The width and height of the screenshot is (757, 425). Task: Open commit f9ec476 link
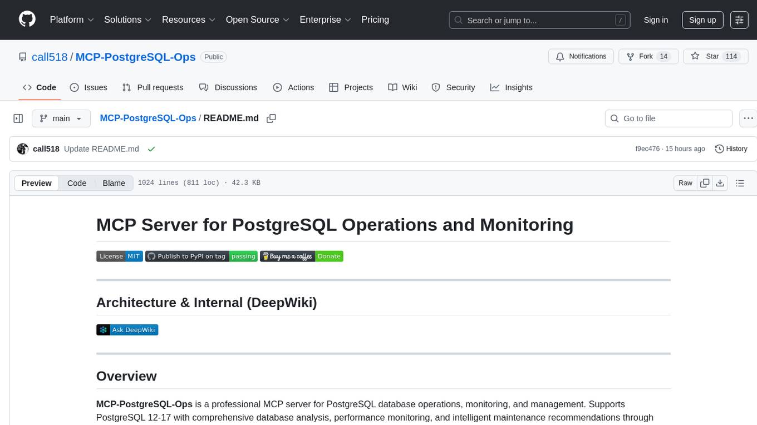click(x=647, y=149)
